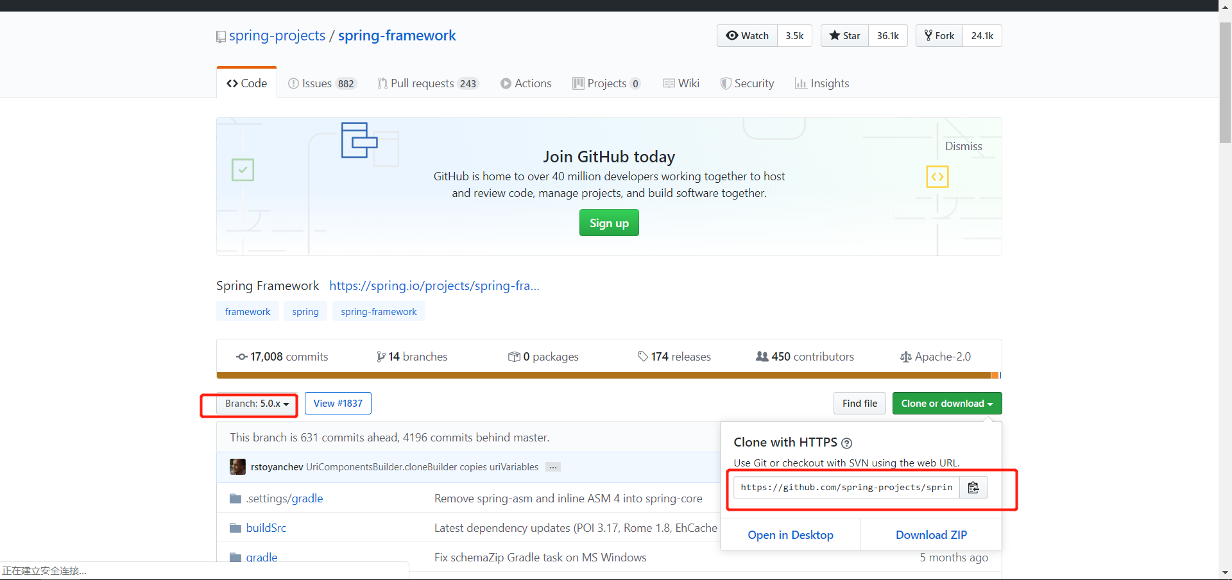The image size is (1232, 580).
Task: Click the page vertical scrollbar thumb
Action: click(x=1225, y=83)
